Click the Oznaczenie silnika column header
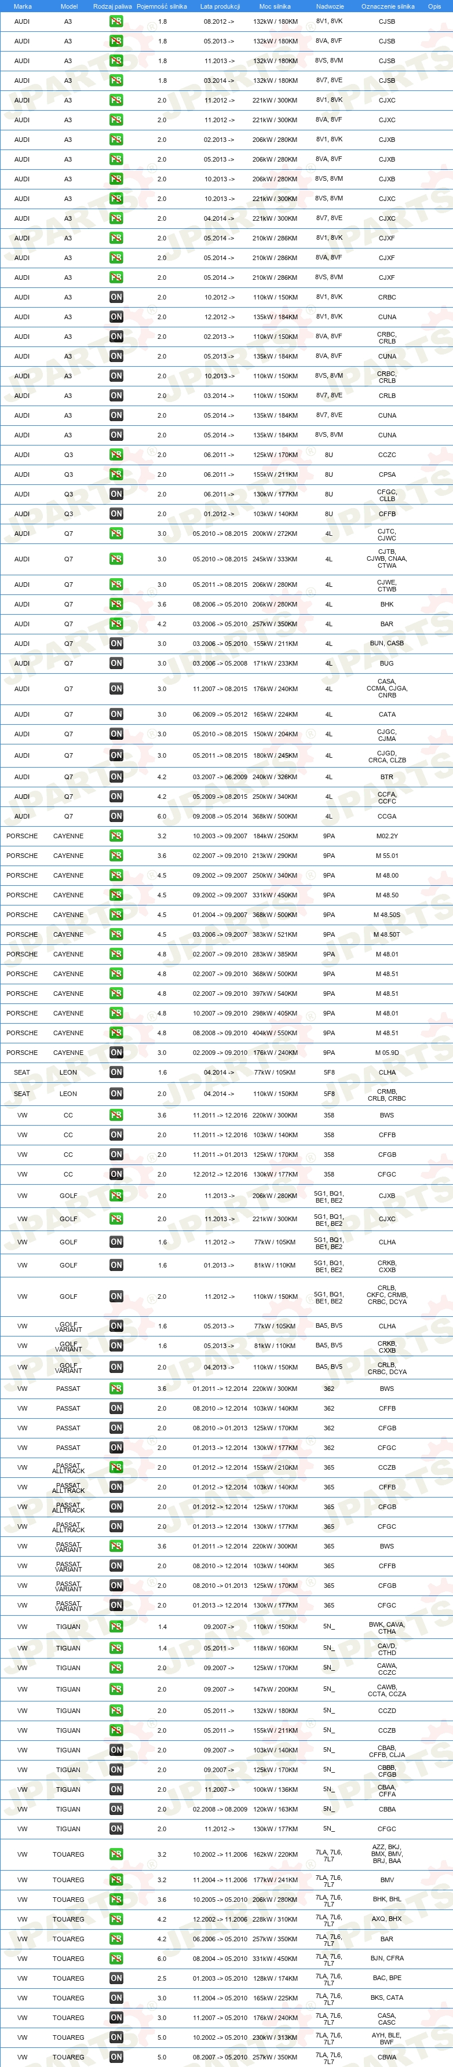 pos(388,6)
